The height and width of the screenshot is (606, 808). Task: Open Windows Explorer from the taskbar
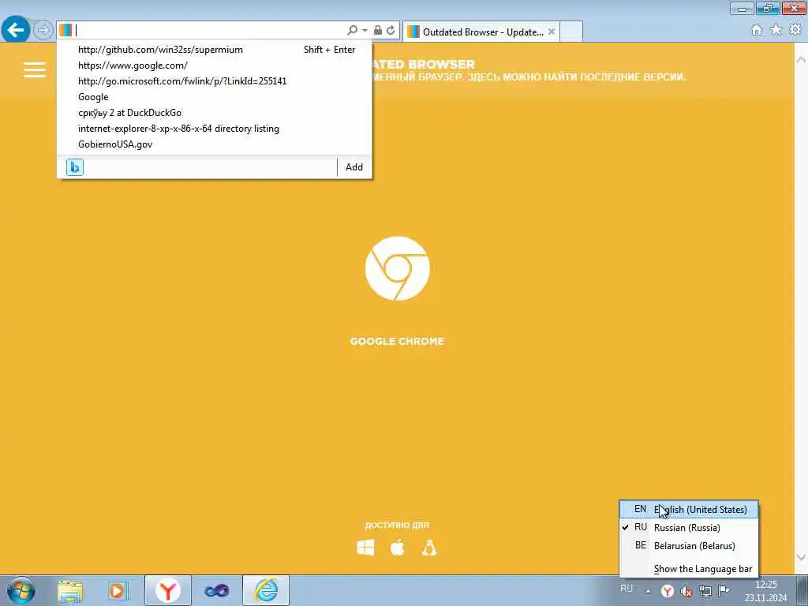(70, 590)
